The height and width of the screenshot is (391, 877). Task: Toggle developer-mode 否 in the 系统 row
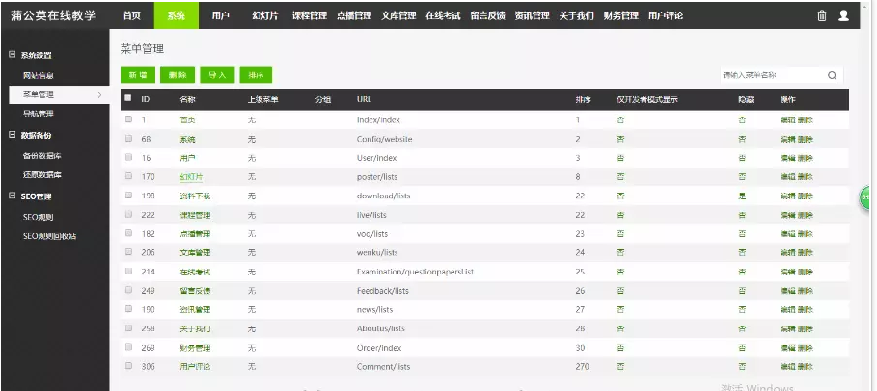[620, 139]
